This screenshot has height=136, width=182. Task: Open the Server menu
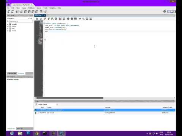coord(39,8)
